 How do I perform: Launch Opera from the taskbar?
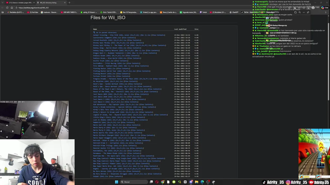point(157,182)
